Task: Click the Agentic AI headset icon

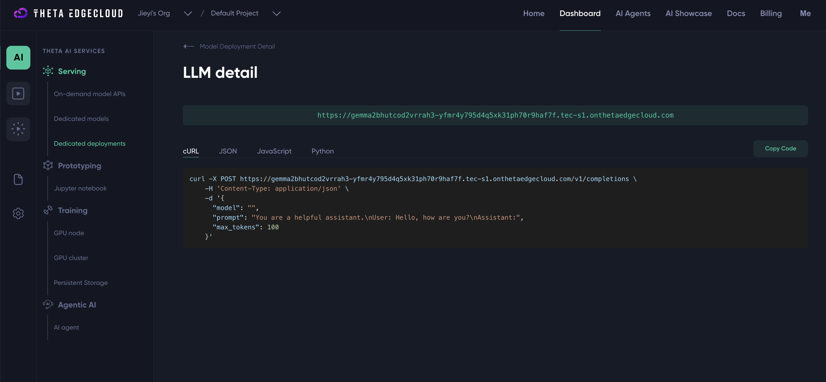Action: click(48, 304)
